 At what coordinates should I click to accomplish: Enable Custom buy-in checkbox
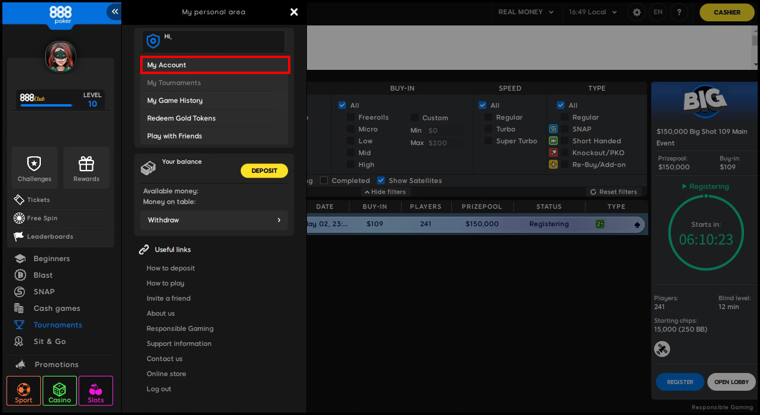tap(415, 118)
